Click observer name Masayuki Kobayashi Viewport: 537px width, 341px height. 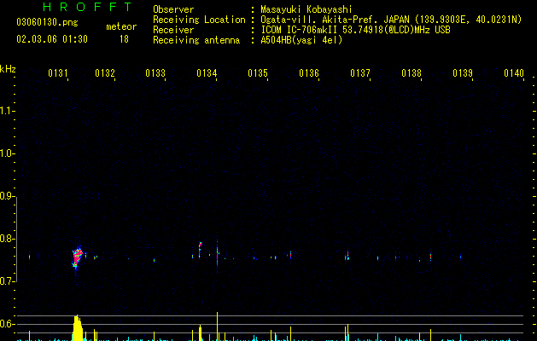click(306, 9)
